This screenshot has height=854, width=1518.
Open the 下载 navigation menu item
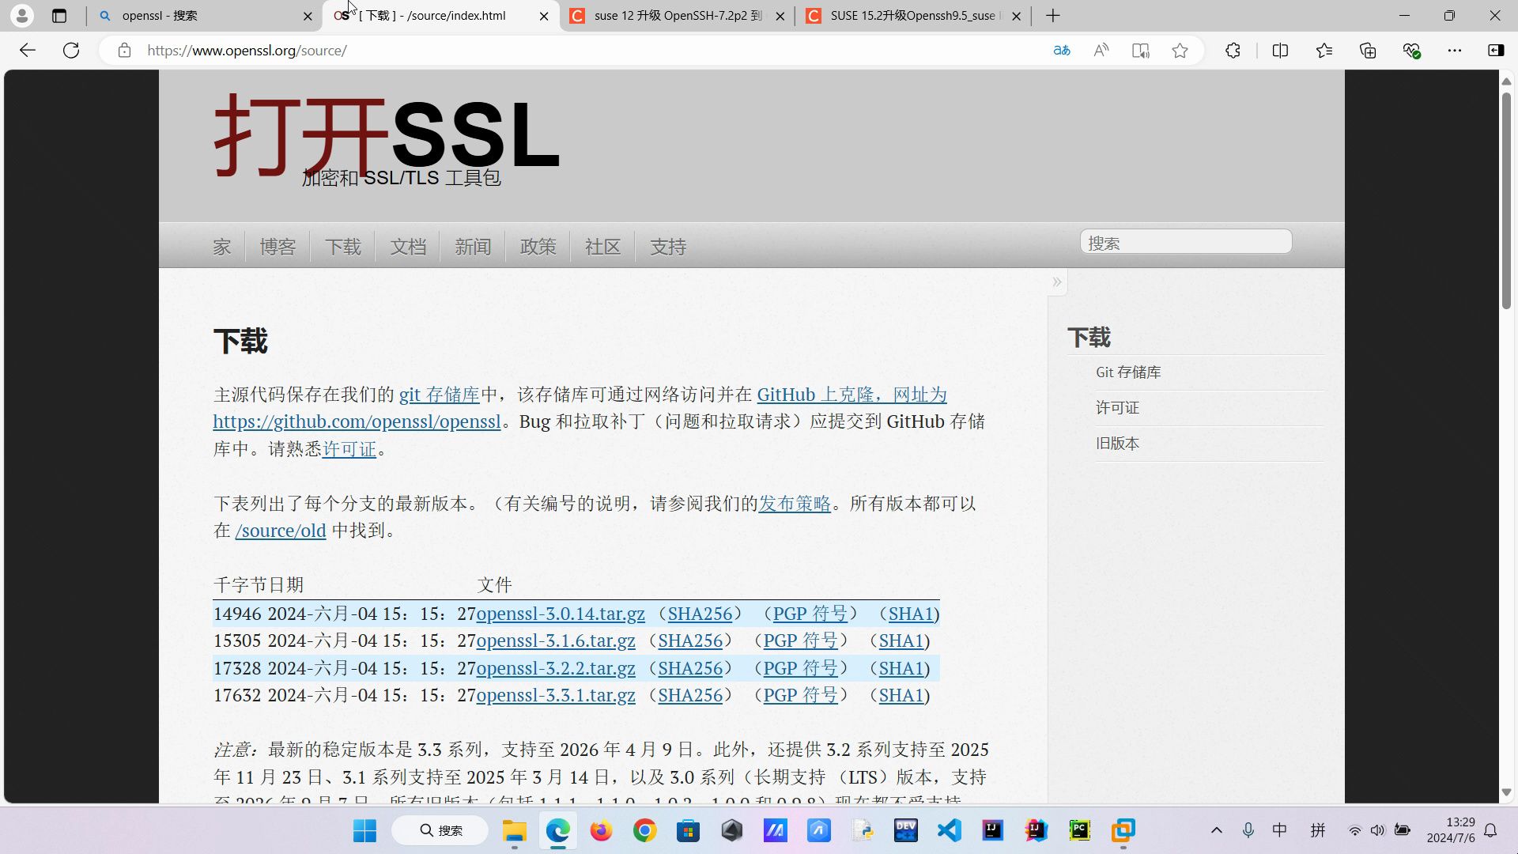click(343, 247)
